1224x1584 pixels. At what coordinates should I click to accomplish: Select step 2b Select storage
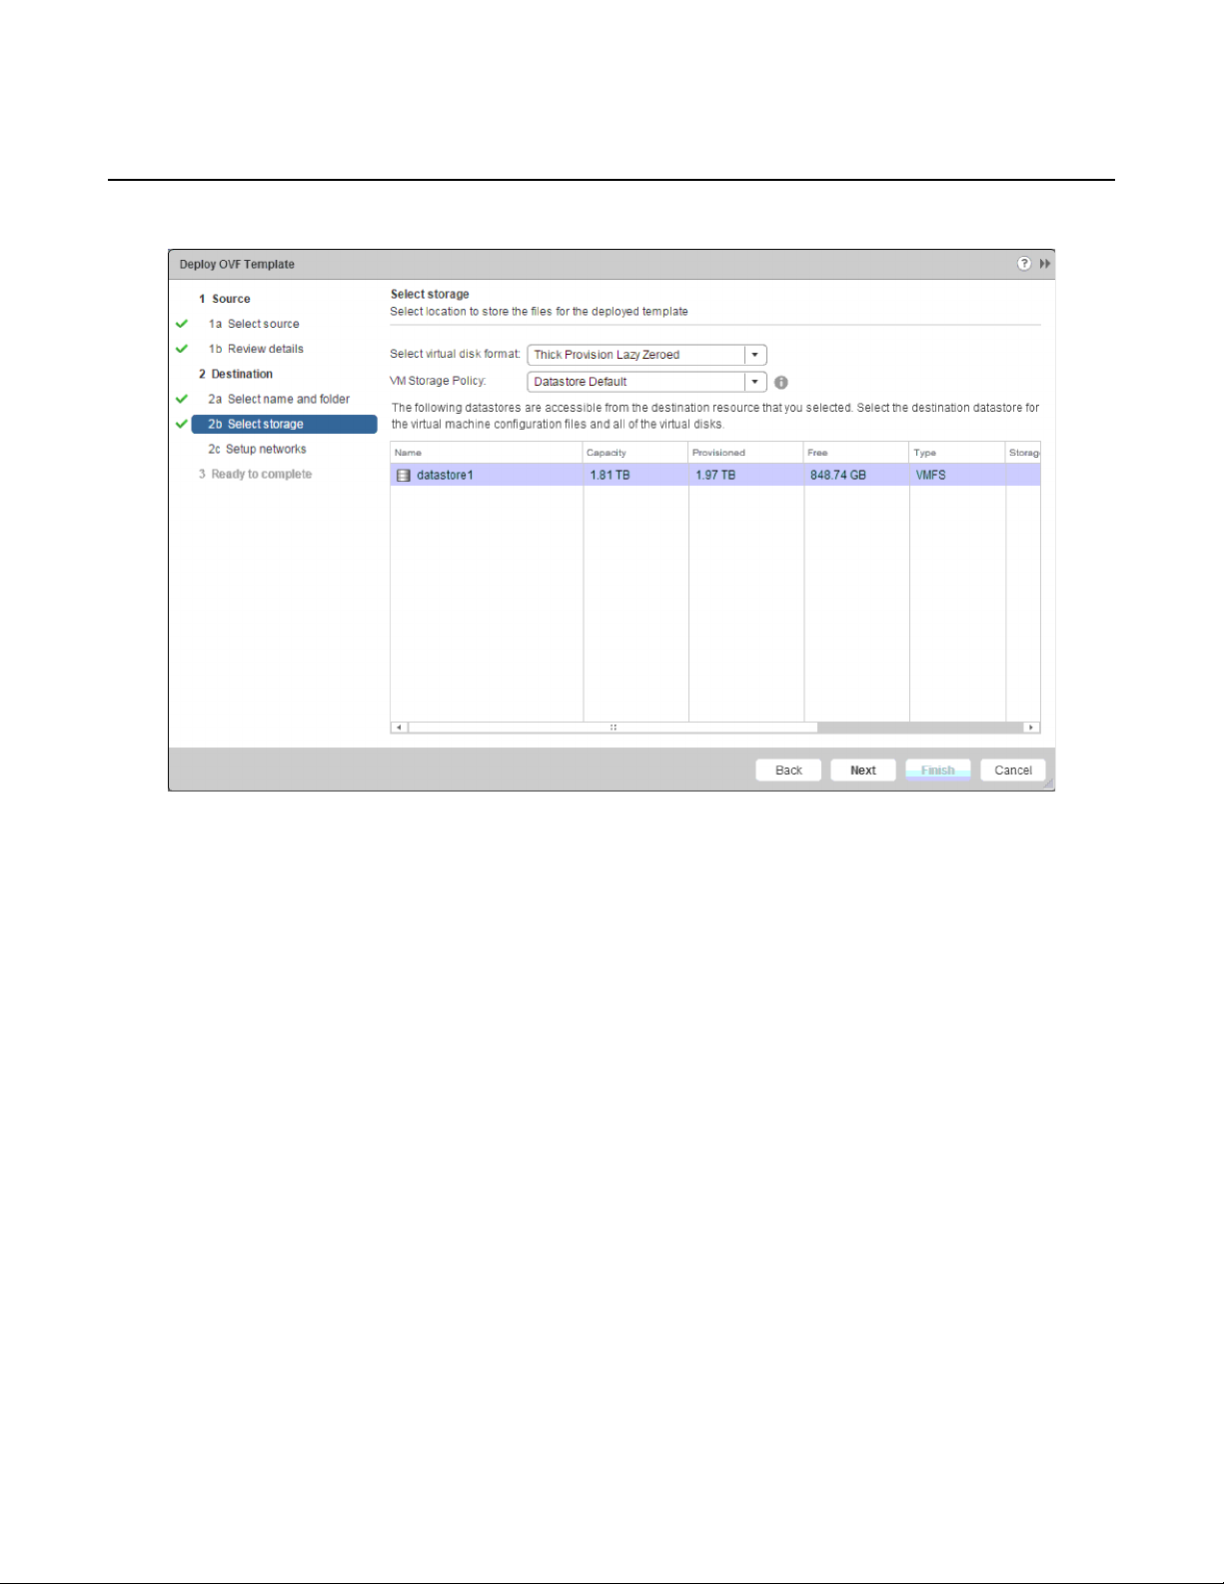coord(284,424)
